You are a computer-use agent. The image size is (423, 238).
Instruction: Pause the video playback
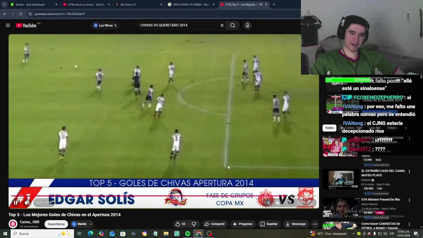click(x=16, y=203)
